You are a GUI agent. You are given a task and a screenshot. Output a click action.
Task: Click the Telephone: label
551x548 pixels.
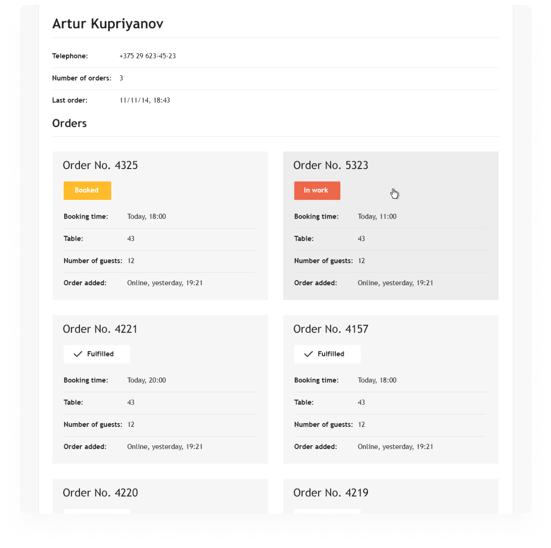click(x=70, y=56)
